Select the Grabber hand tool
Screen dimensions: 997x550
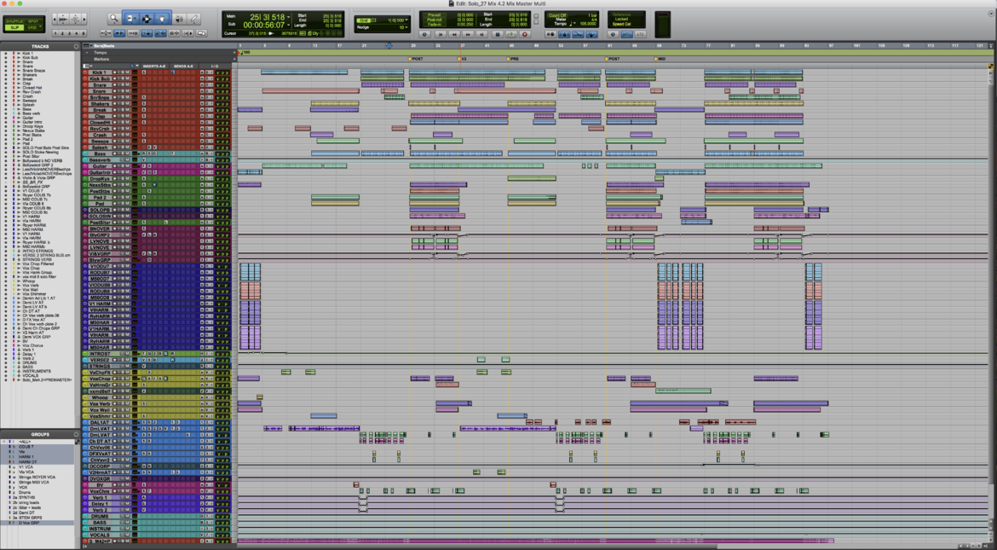pyautogui.click(x=162, y=19)
